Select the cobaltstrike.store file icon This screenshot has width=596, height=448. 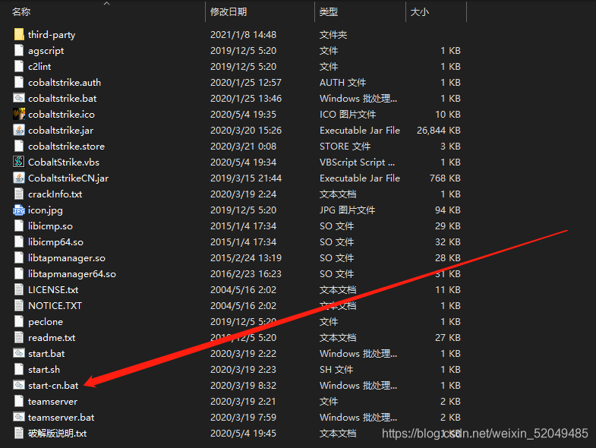[x=19, y=146]
